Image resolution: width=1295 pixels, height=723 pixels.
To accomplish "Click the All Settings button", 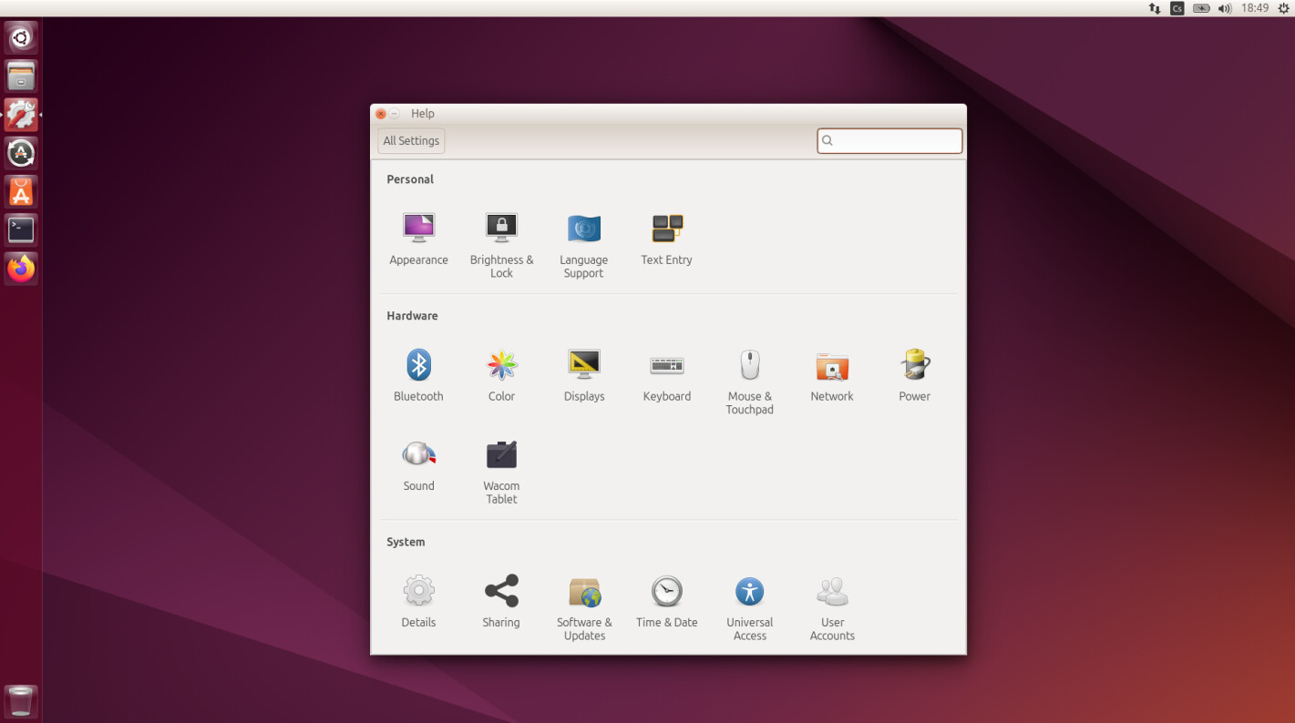I will tap(411, 141).
